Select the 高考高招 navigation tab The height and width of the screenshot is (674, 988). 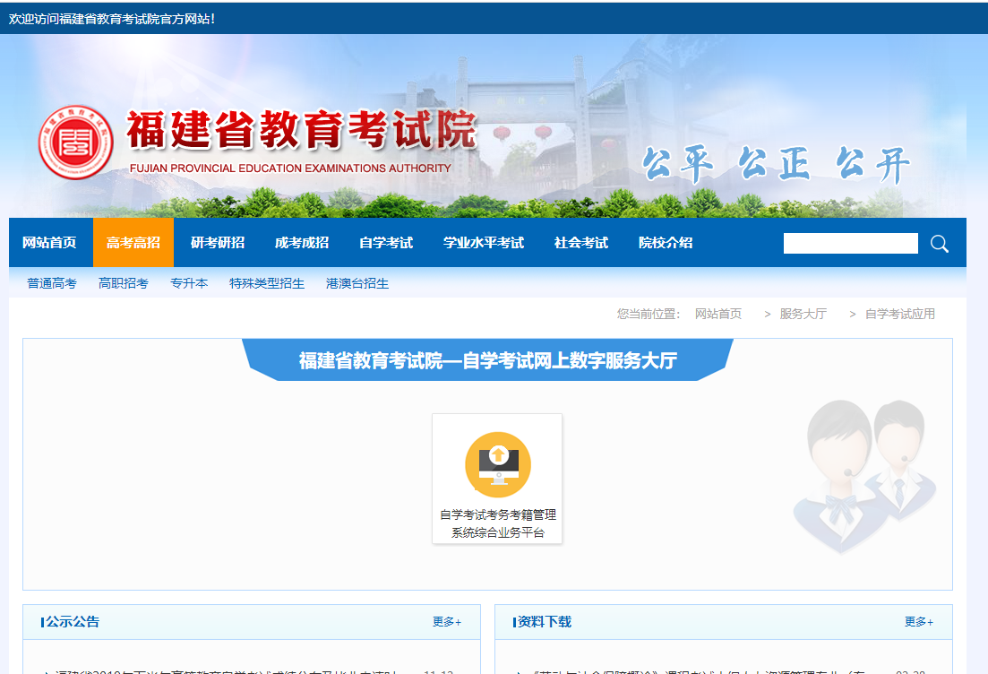[x=133, y=243]
